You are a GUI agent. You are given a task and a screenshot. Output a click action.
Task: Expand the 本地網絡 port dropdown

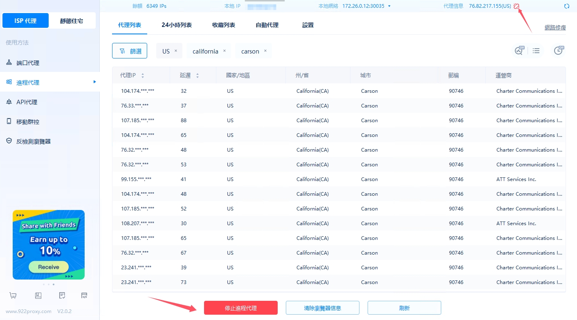389,6
